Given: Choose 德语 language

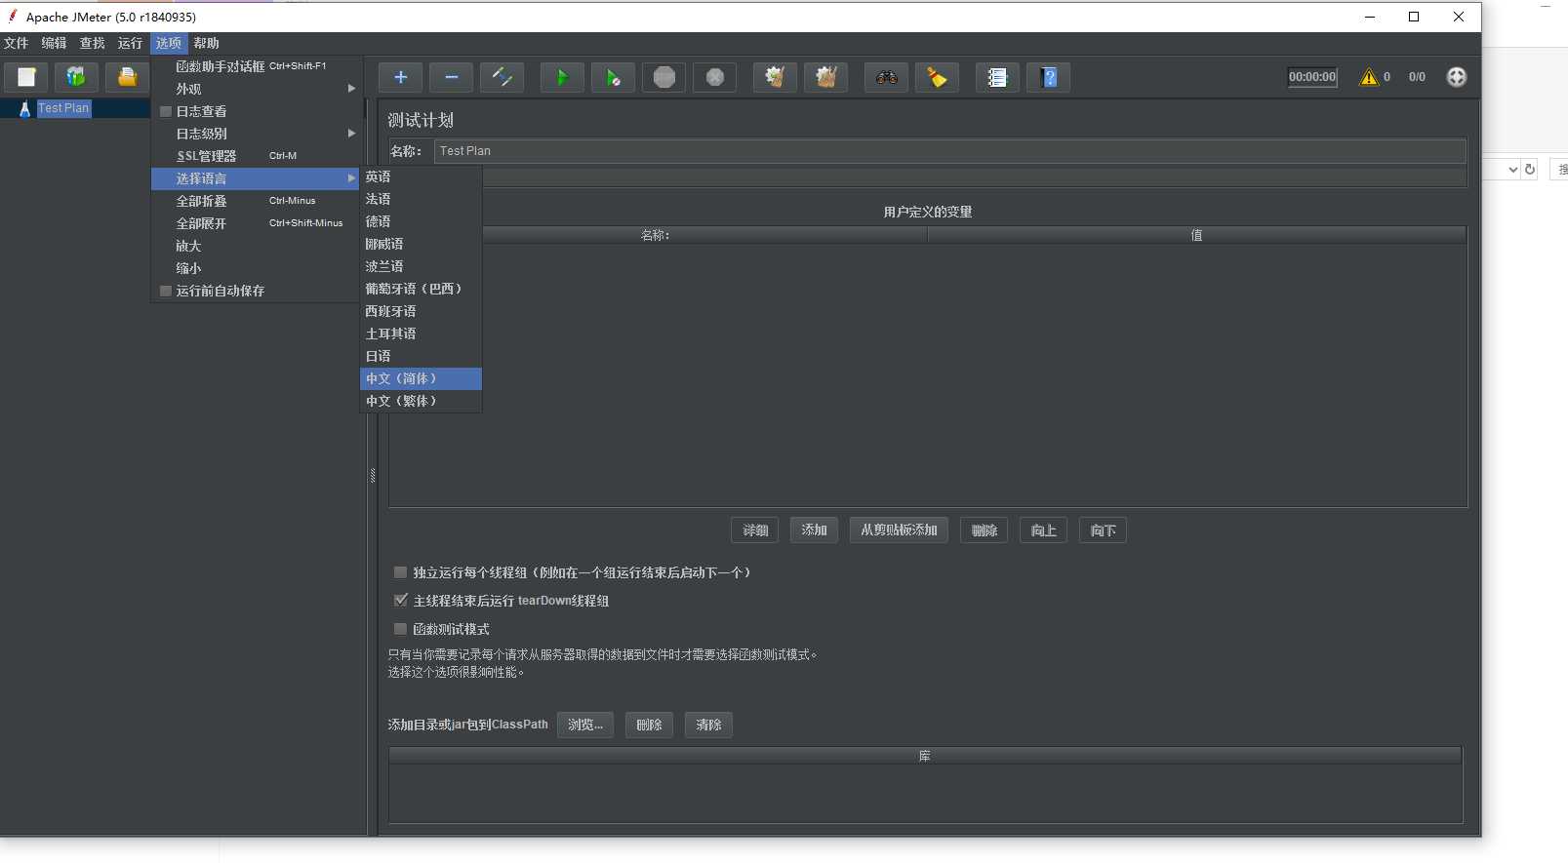Looking at the screenshot, I should click(x=421, y=221).
